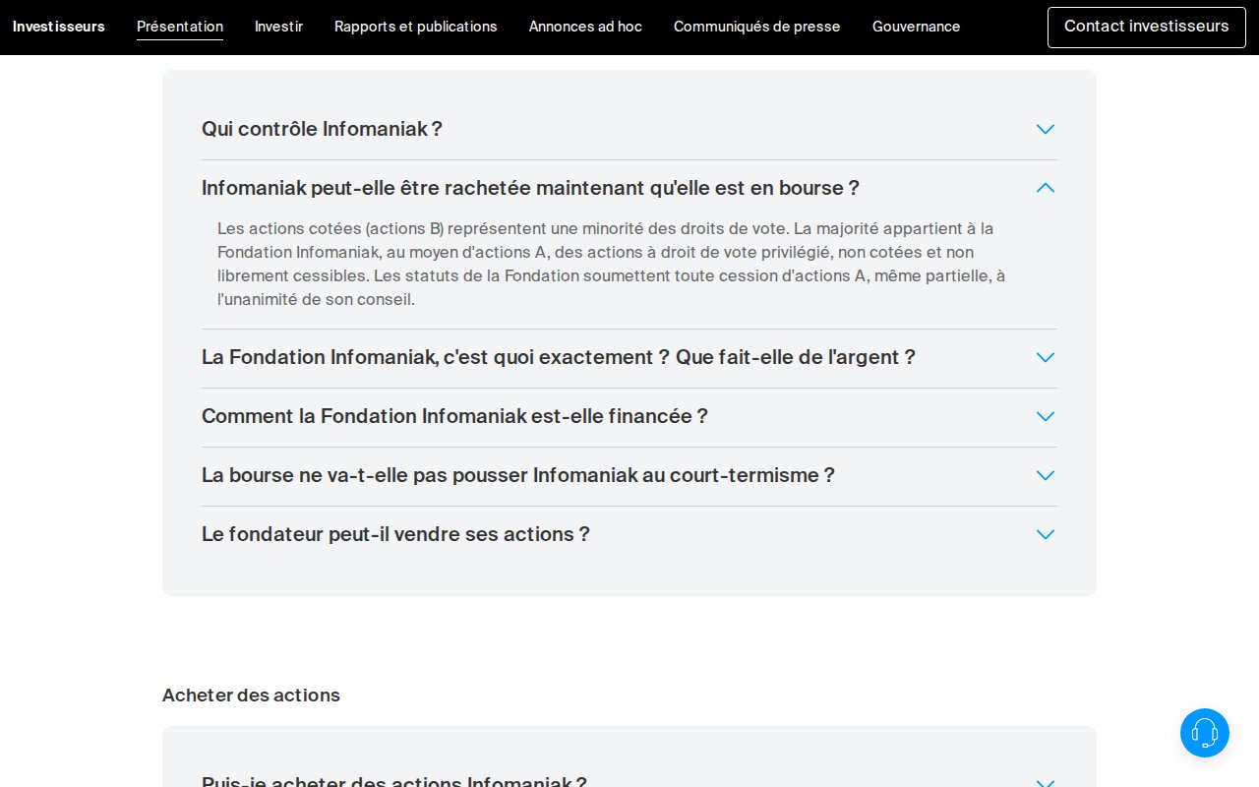
Task: Expand chevron for court-termisme question
Action: tap(1046, 475)
